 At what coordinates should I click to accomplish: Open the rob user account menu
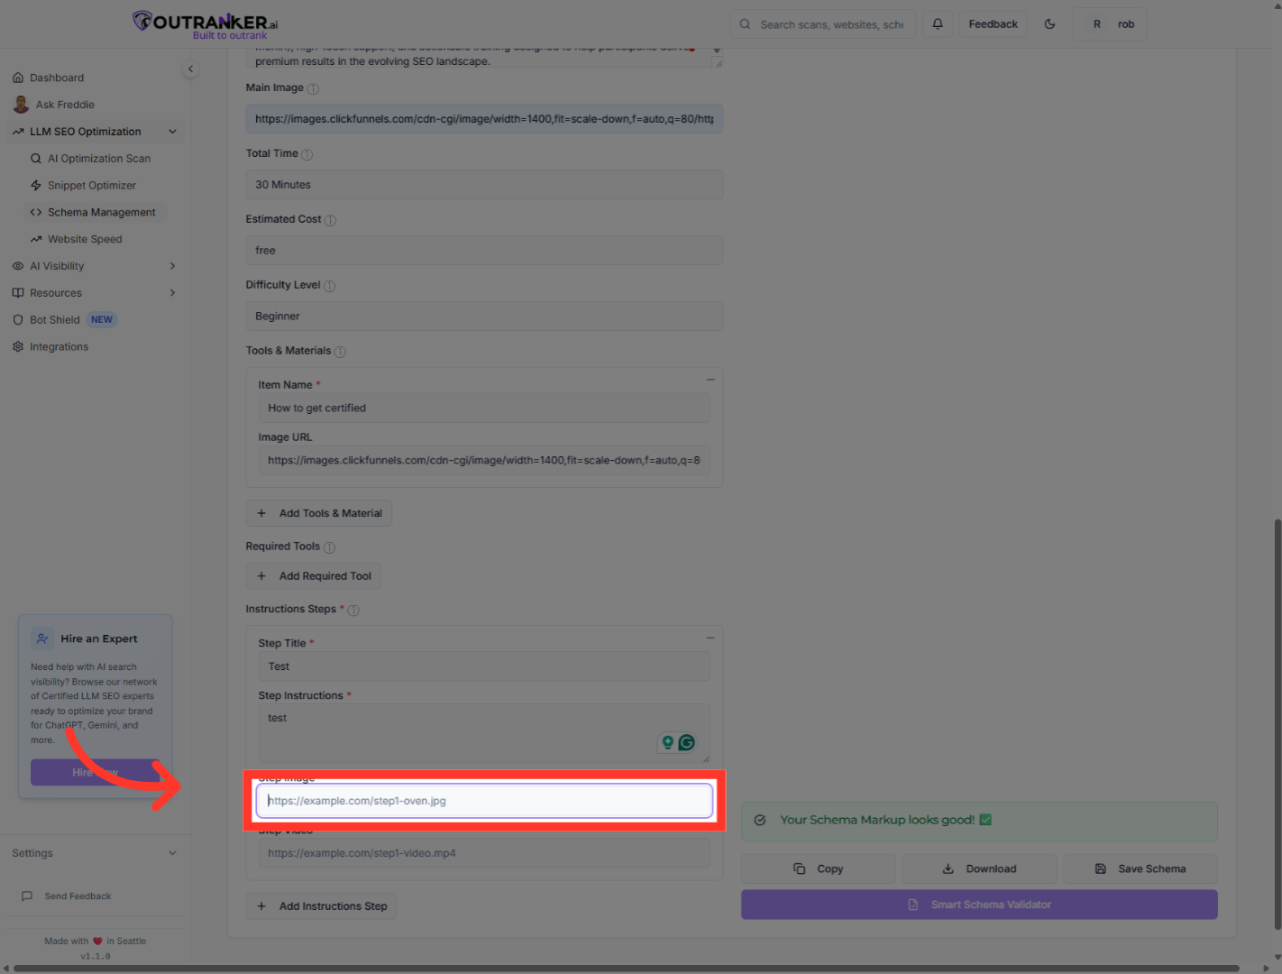pyautogui.click(x=1110, y=24)
